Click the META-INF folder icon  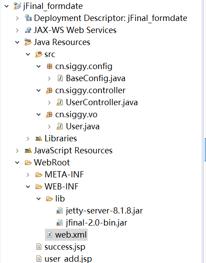(39, 175)
